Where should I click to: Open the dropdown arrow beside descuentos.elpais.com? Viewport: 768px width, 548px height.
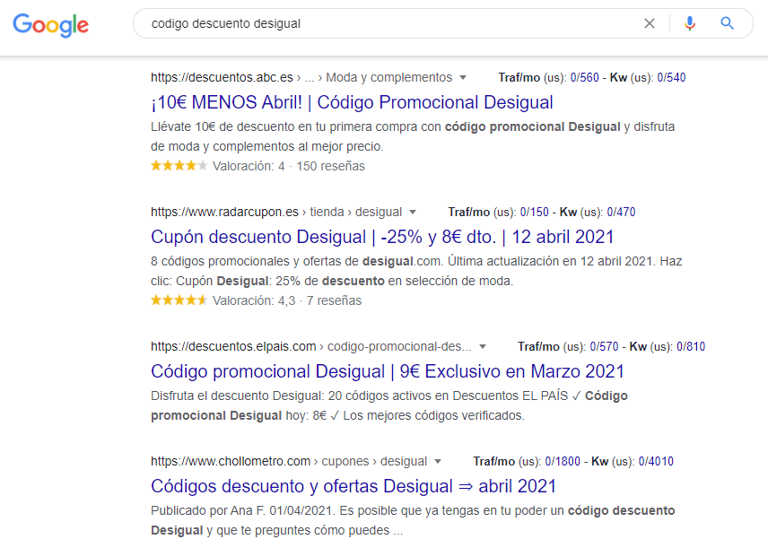(x=483, y=347)
